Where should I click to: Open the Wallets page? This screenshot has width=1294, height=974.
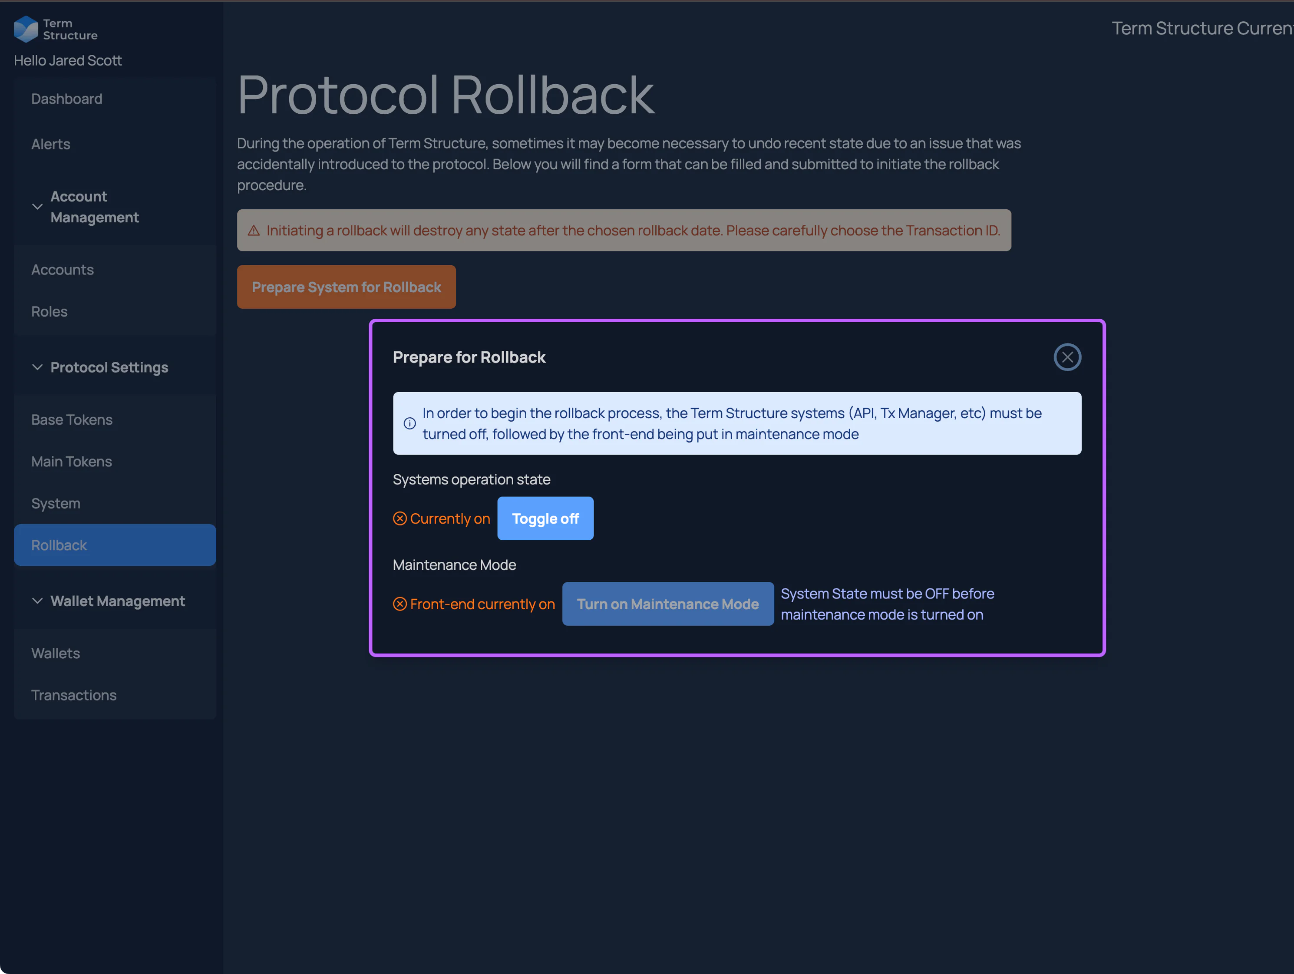pos(115,653)
